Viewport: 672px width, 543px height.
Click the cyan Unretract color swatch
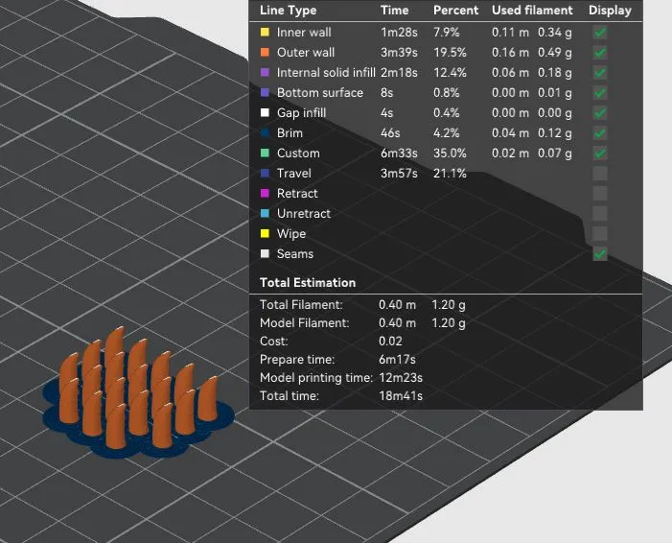point(265,214)
